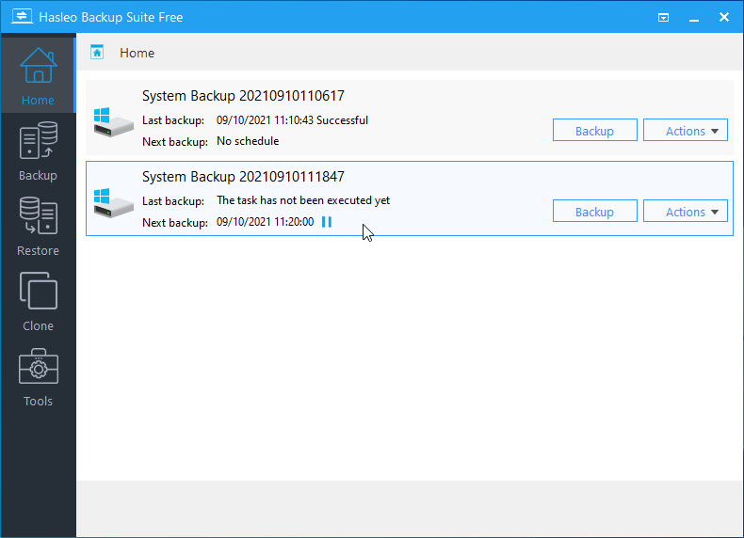
Task: Select the System Backup 20210910111847 task title
Action: [243, 177]
